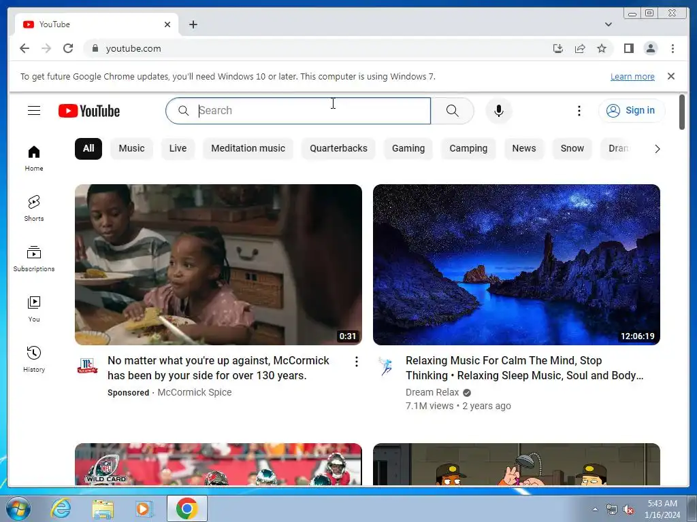Close the YouTube tab
The width and height of the screenshot is (697, 522).
pos(167,24)
